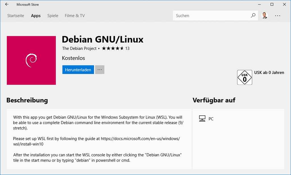Click the search magnifier icon

253,16
